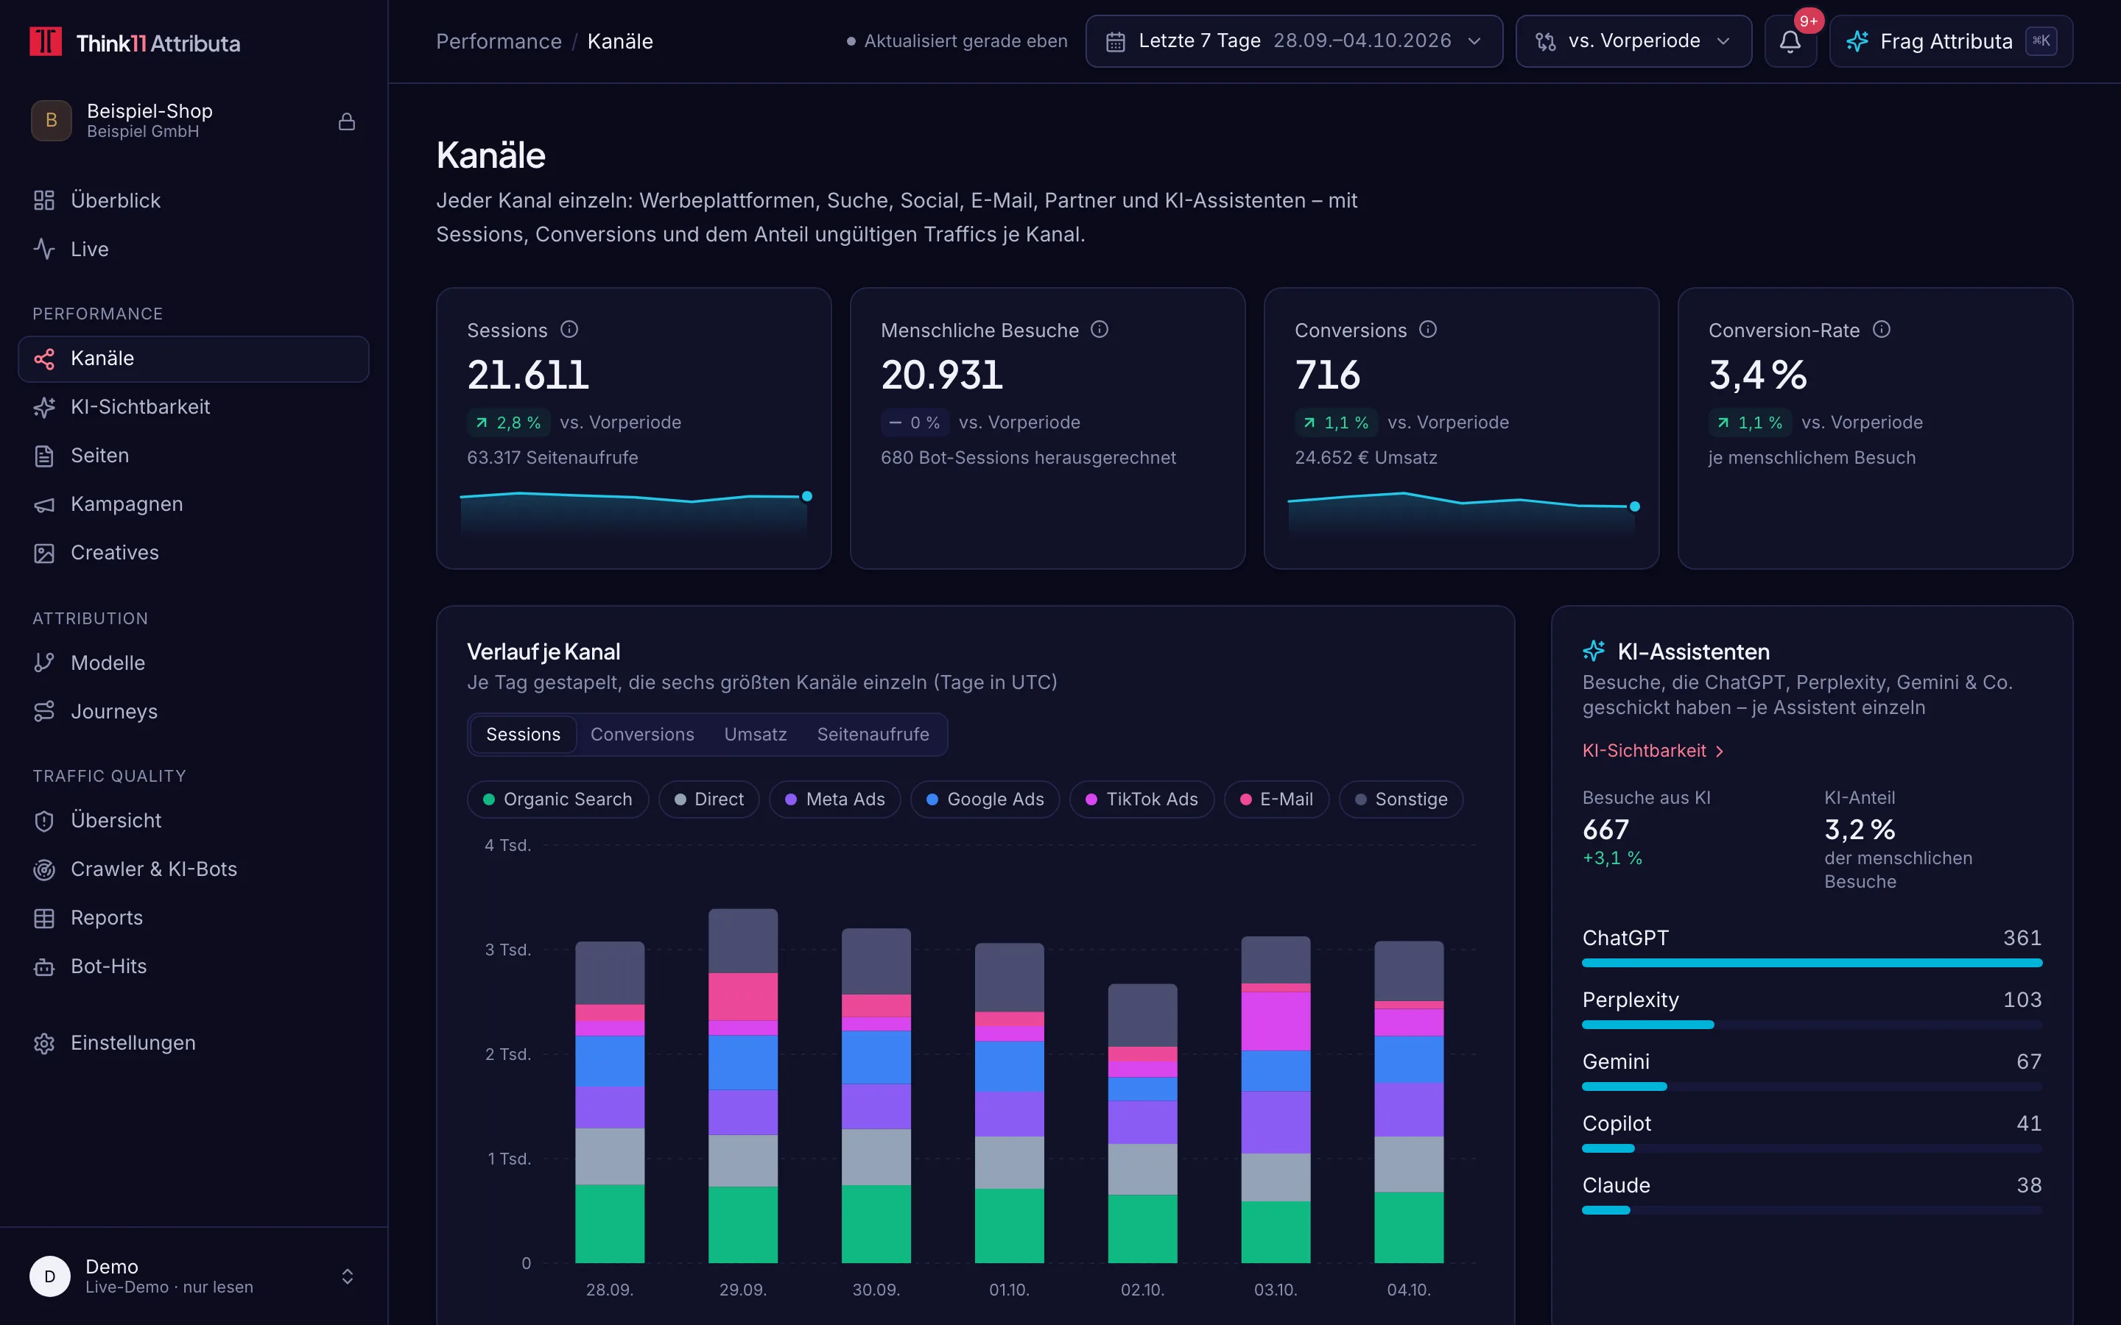Click the sparkle icon in Frag Attributa button

tap(1857, 41)
